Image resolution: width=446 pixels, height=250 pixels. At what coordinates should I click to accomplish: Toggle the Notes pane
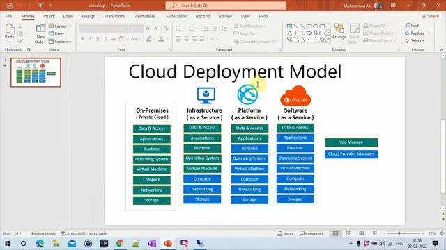285,233
